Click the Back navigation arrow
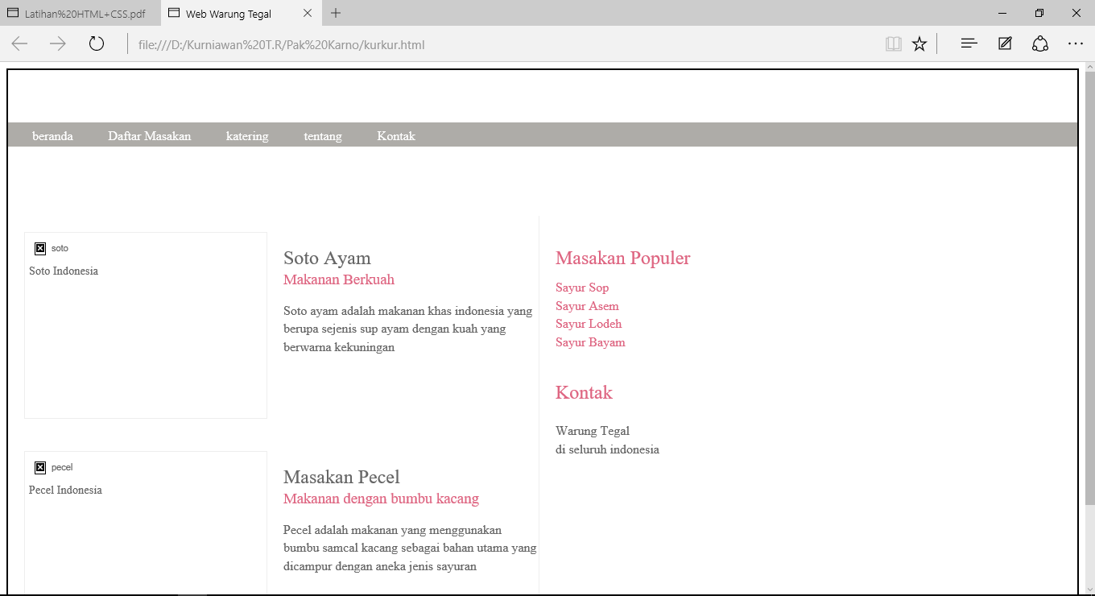This screenshot has height=596, width=1095. click(x=19, y=43)
